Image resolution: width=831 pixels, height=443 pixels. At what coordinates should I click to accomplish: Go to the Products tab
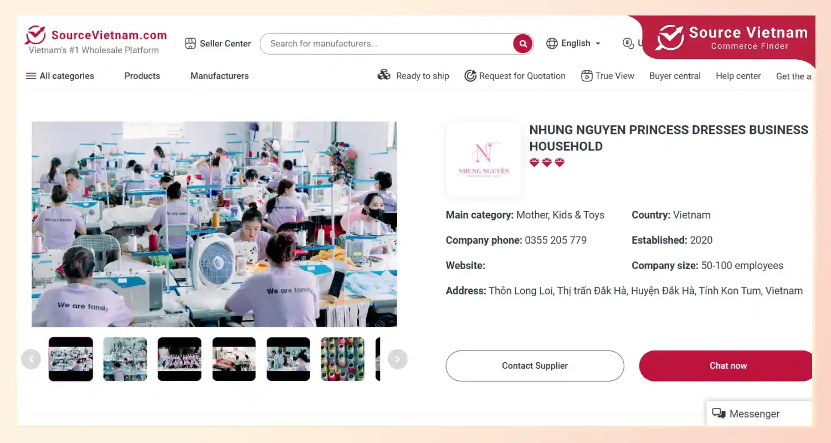[142, 76]
